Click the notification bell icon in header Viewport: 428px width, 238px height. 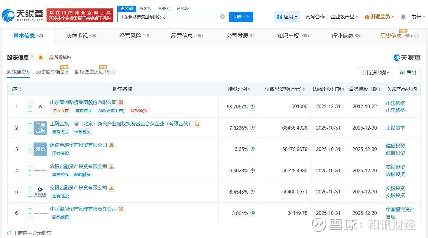[x=403, y=17]
